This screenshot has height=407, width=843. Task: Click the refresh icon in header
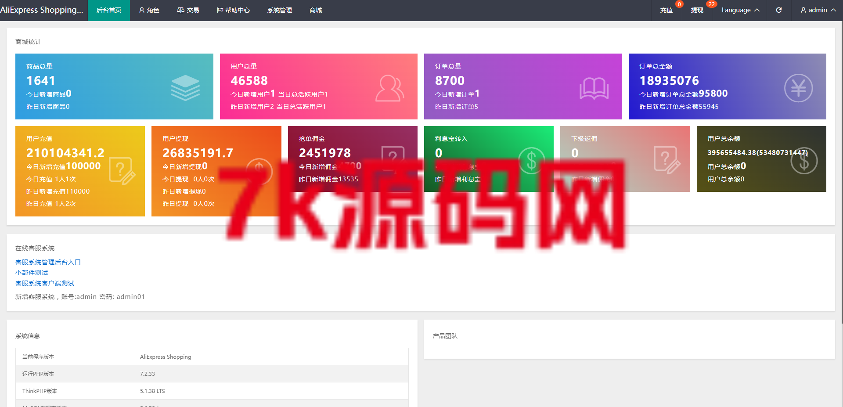(779, 10)
